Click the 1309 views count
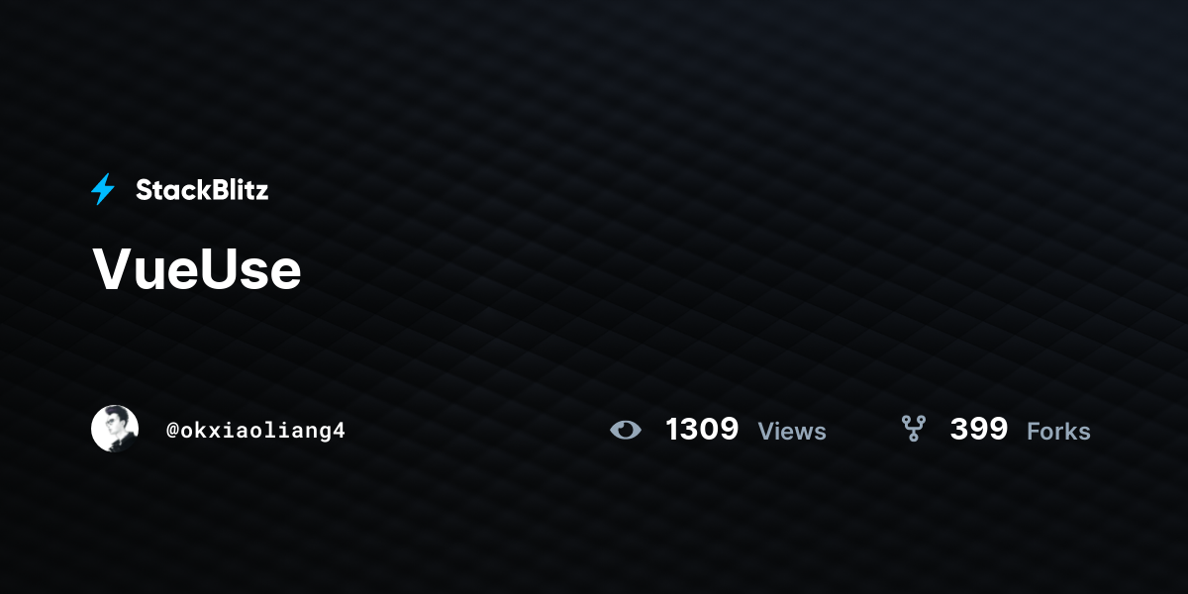This screenshot has width=1188, height=594. point(702,430)
